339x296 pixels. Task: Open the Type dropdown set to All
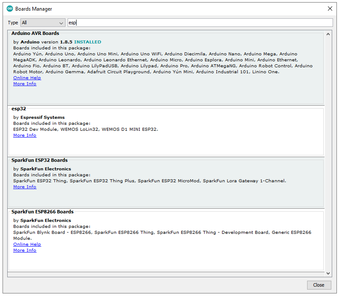(x=43, y=23)
